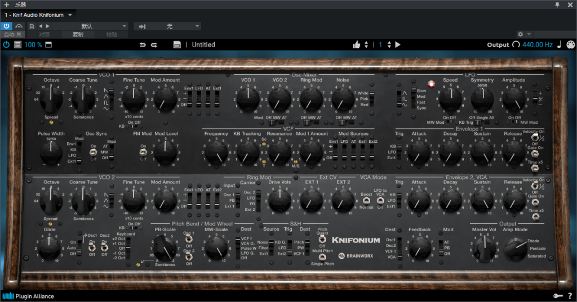This screenshot has width=577, height=302.
Task: Click the Noise White/Pink/Red selector
Action: (x=372, y=99)
